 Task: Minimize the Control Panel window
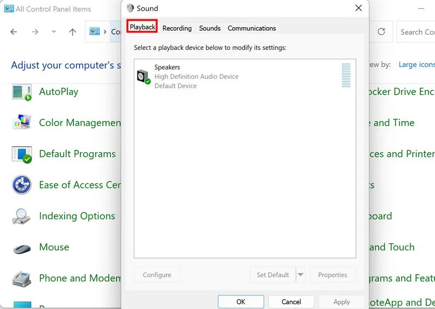[x=421, y=9]
